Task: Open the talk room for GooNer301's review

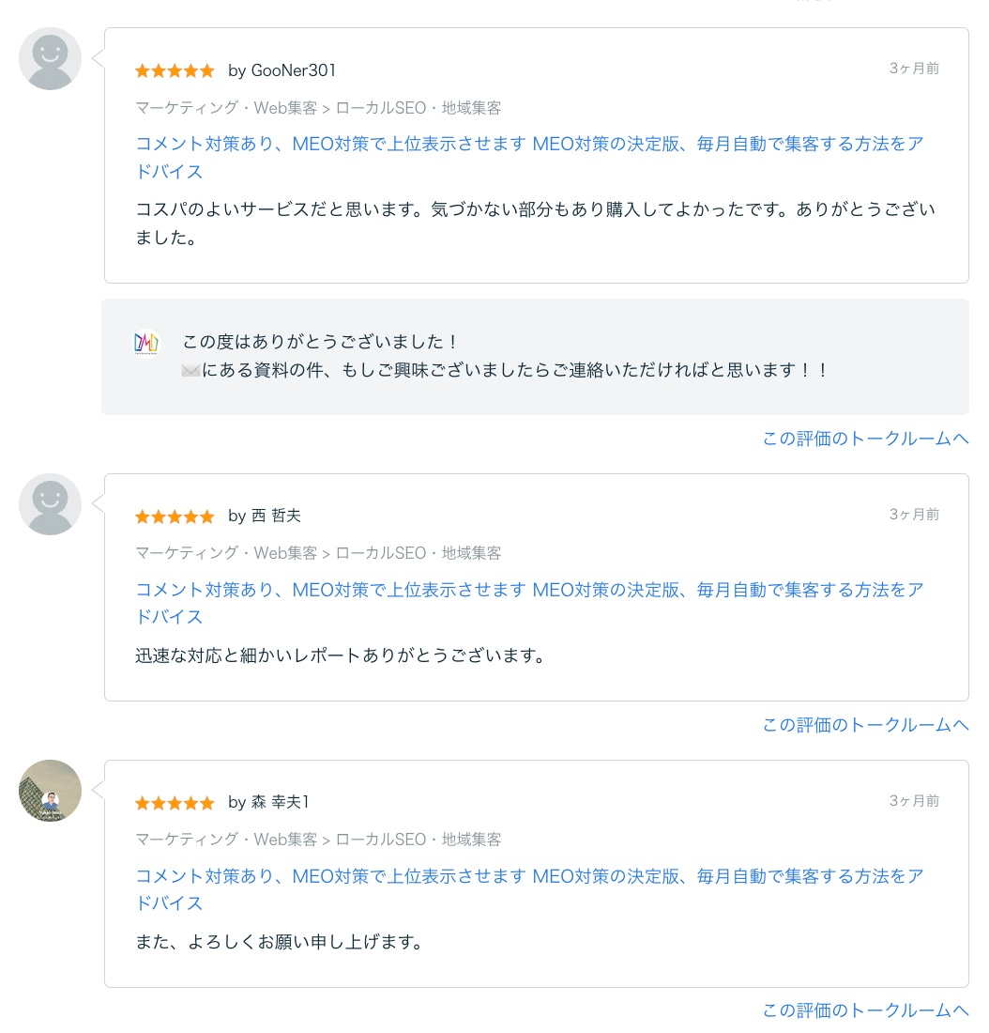Action: (864, 439)
